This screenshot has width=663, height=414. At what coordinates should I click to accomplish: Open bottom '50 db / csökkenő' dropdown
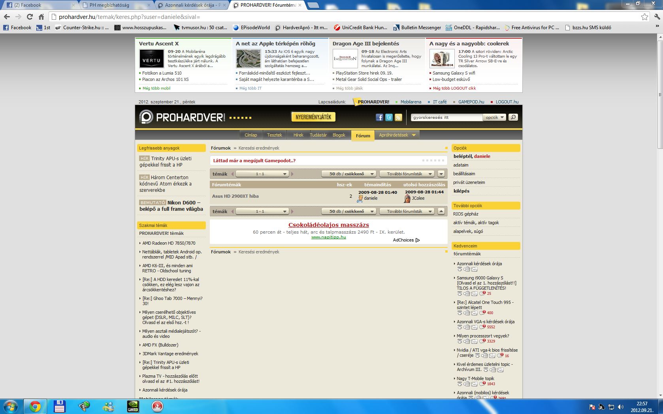click(348, 212)
